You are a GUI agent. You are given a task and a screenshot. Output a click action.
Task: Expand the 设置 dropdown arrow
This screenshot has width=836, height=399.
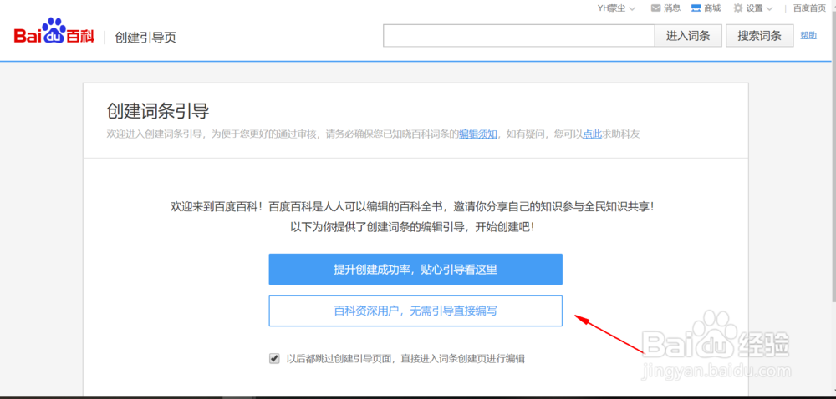pyautogui.click(x=769, y=8)
